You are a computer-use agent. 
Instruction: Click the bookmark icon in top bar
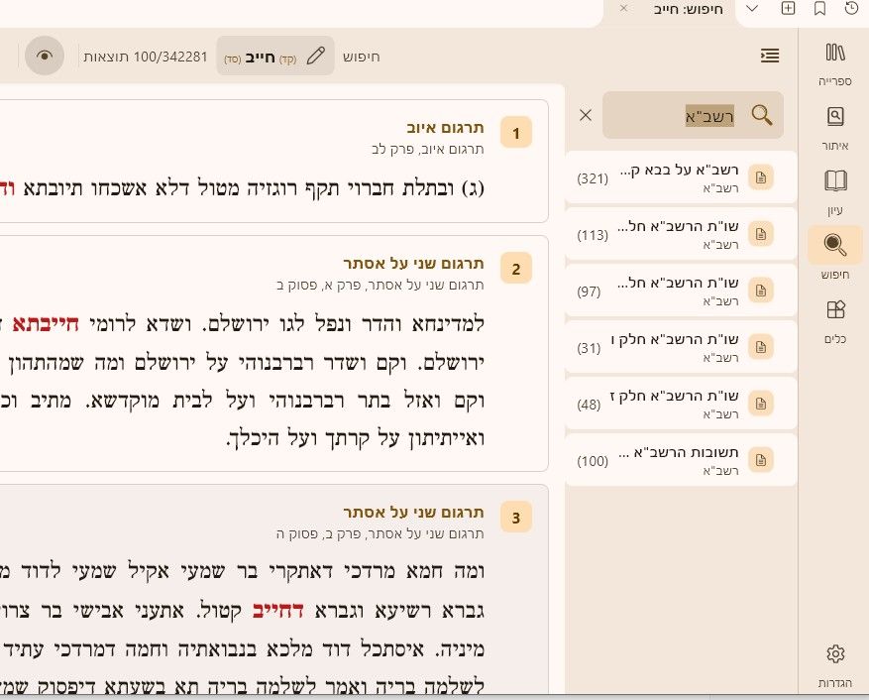tap(819, 8)
